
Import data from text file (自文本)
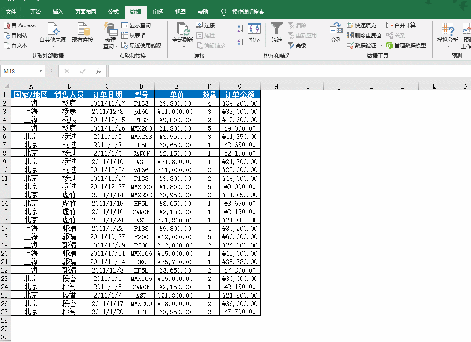(16, 45)
